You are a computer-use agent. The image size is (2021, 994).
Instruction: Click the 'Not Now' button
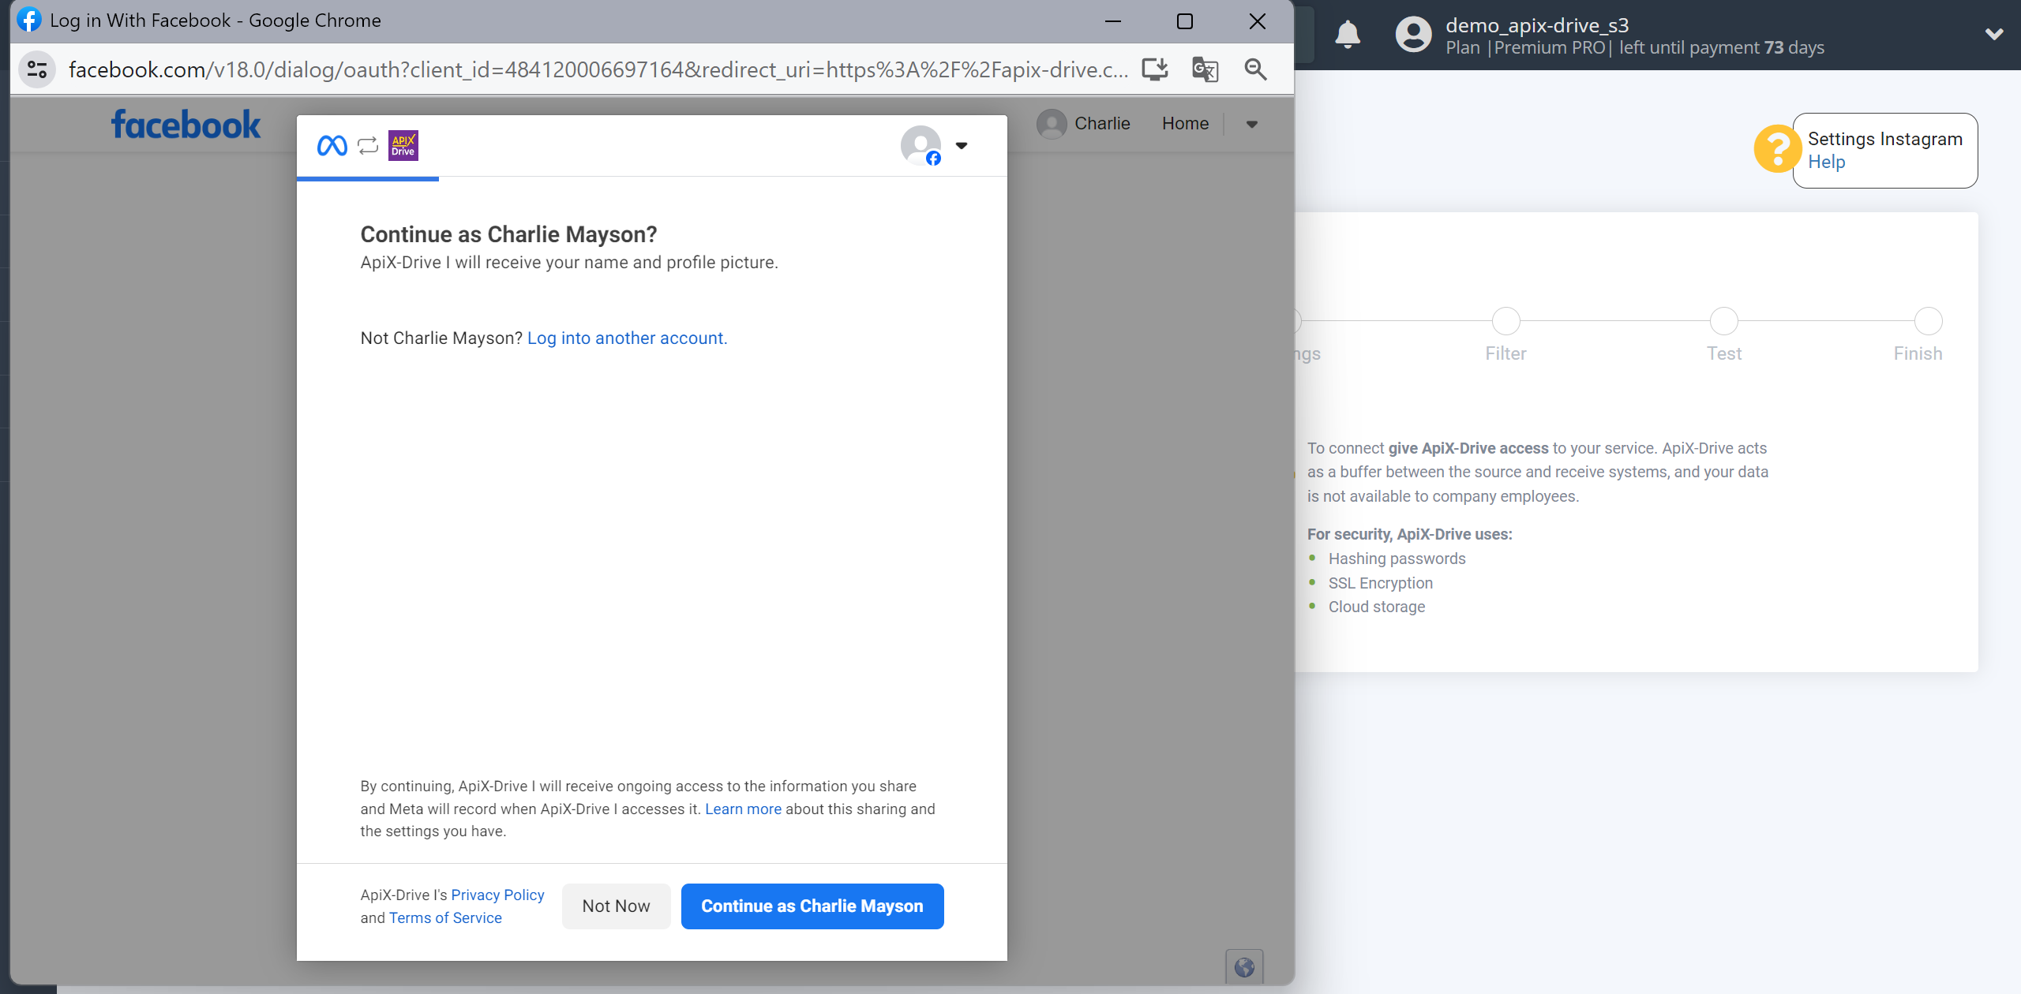pos(615,905)
